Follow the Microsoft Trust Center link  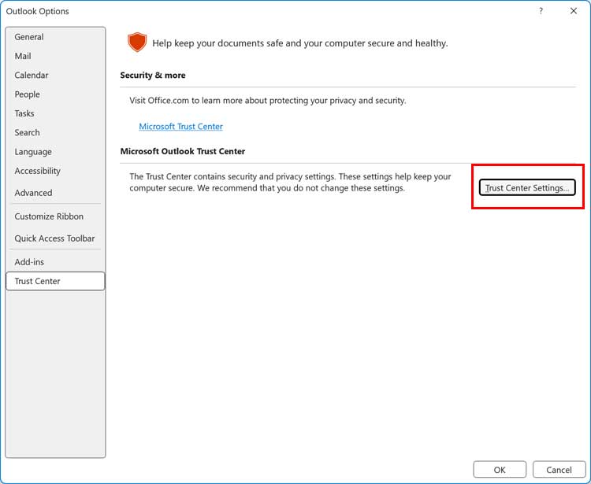pos(181,127)
